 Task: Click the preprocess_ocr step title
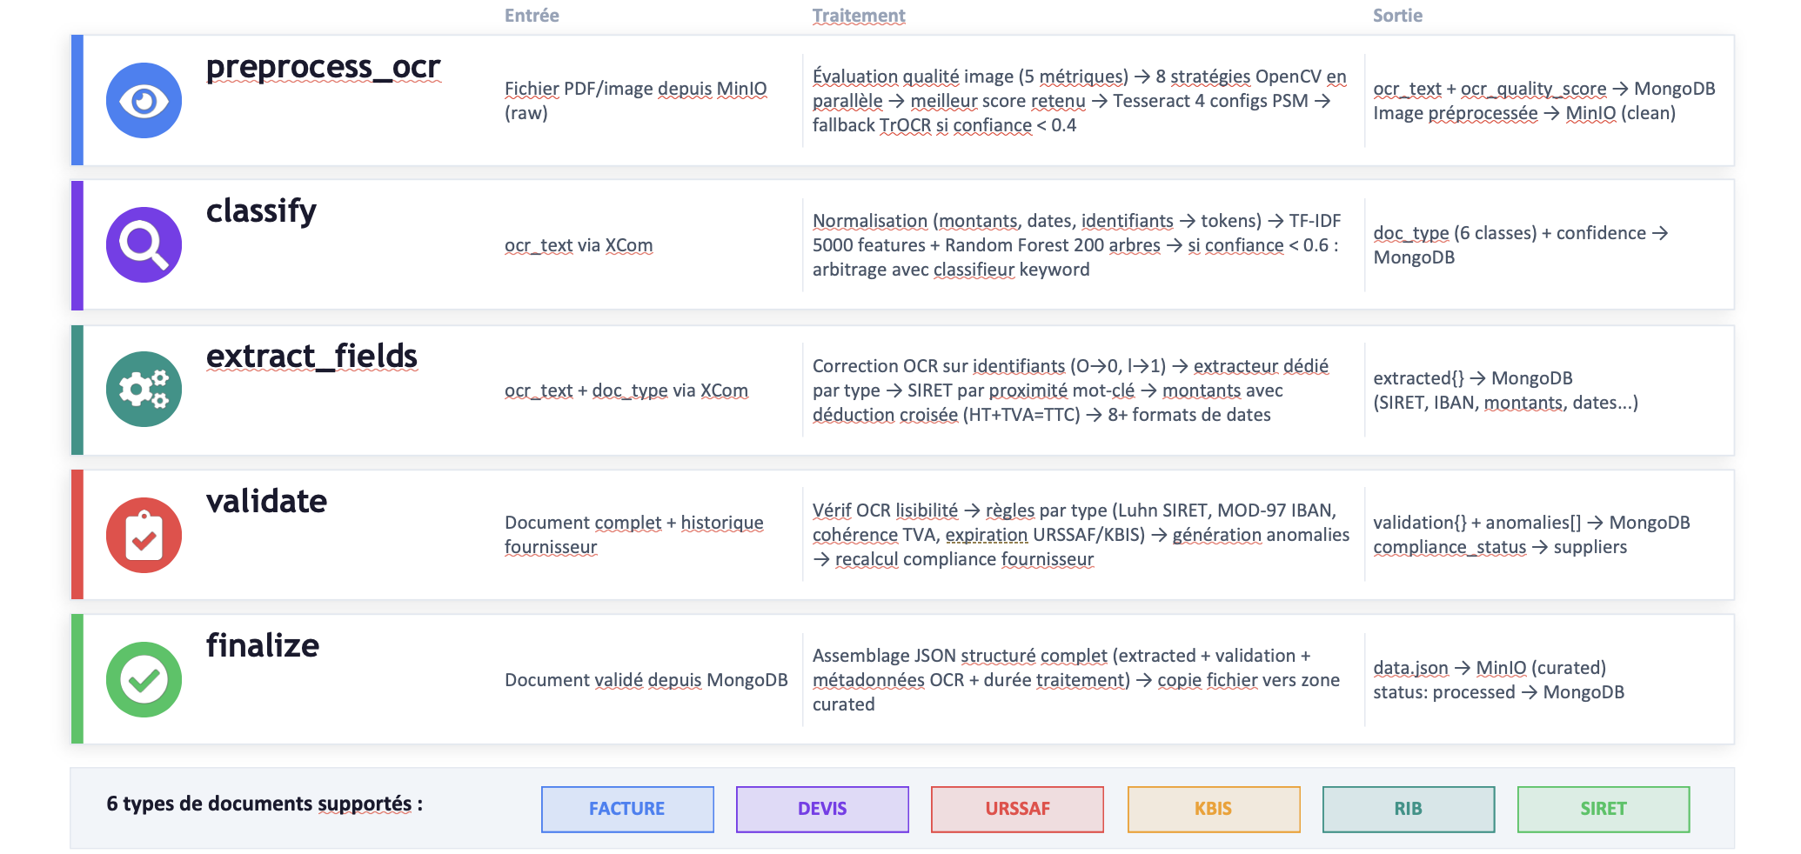point(323,67)
